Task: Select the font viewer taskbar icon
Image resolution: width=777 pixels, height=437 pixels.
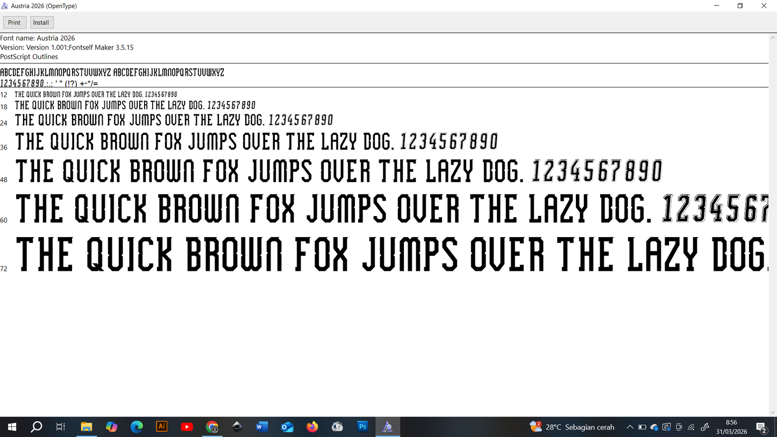Action: [x=388, y=427]
